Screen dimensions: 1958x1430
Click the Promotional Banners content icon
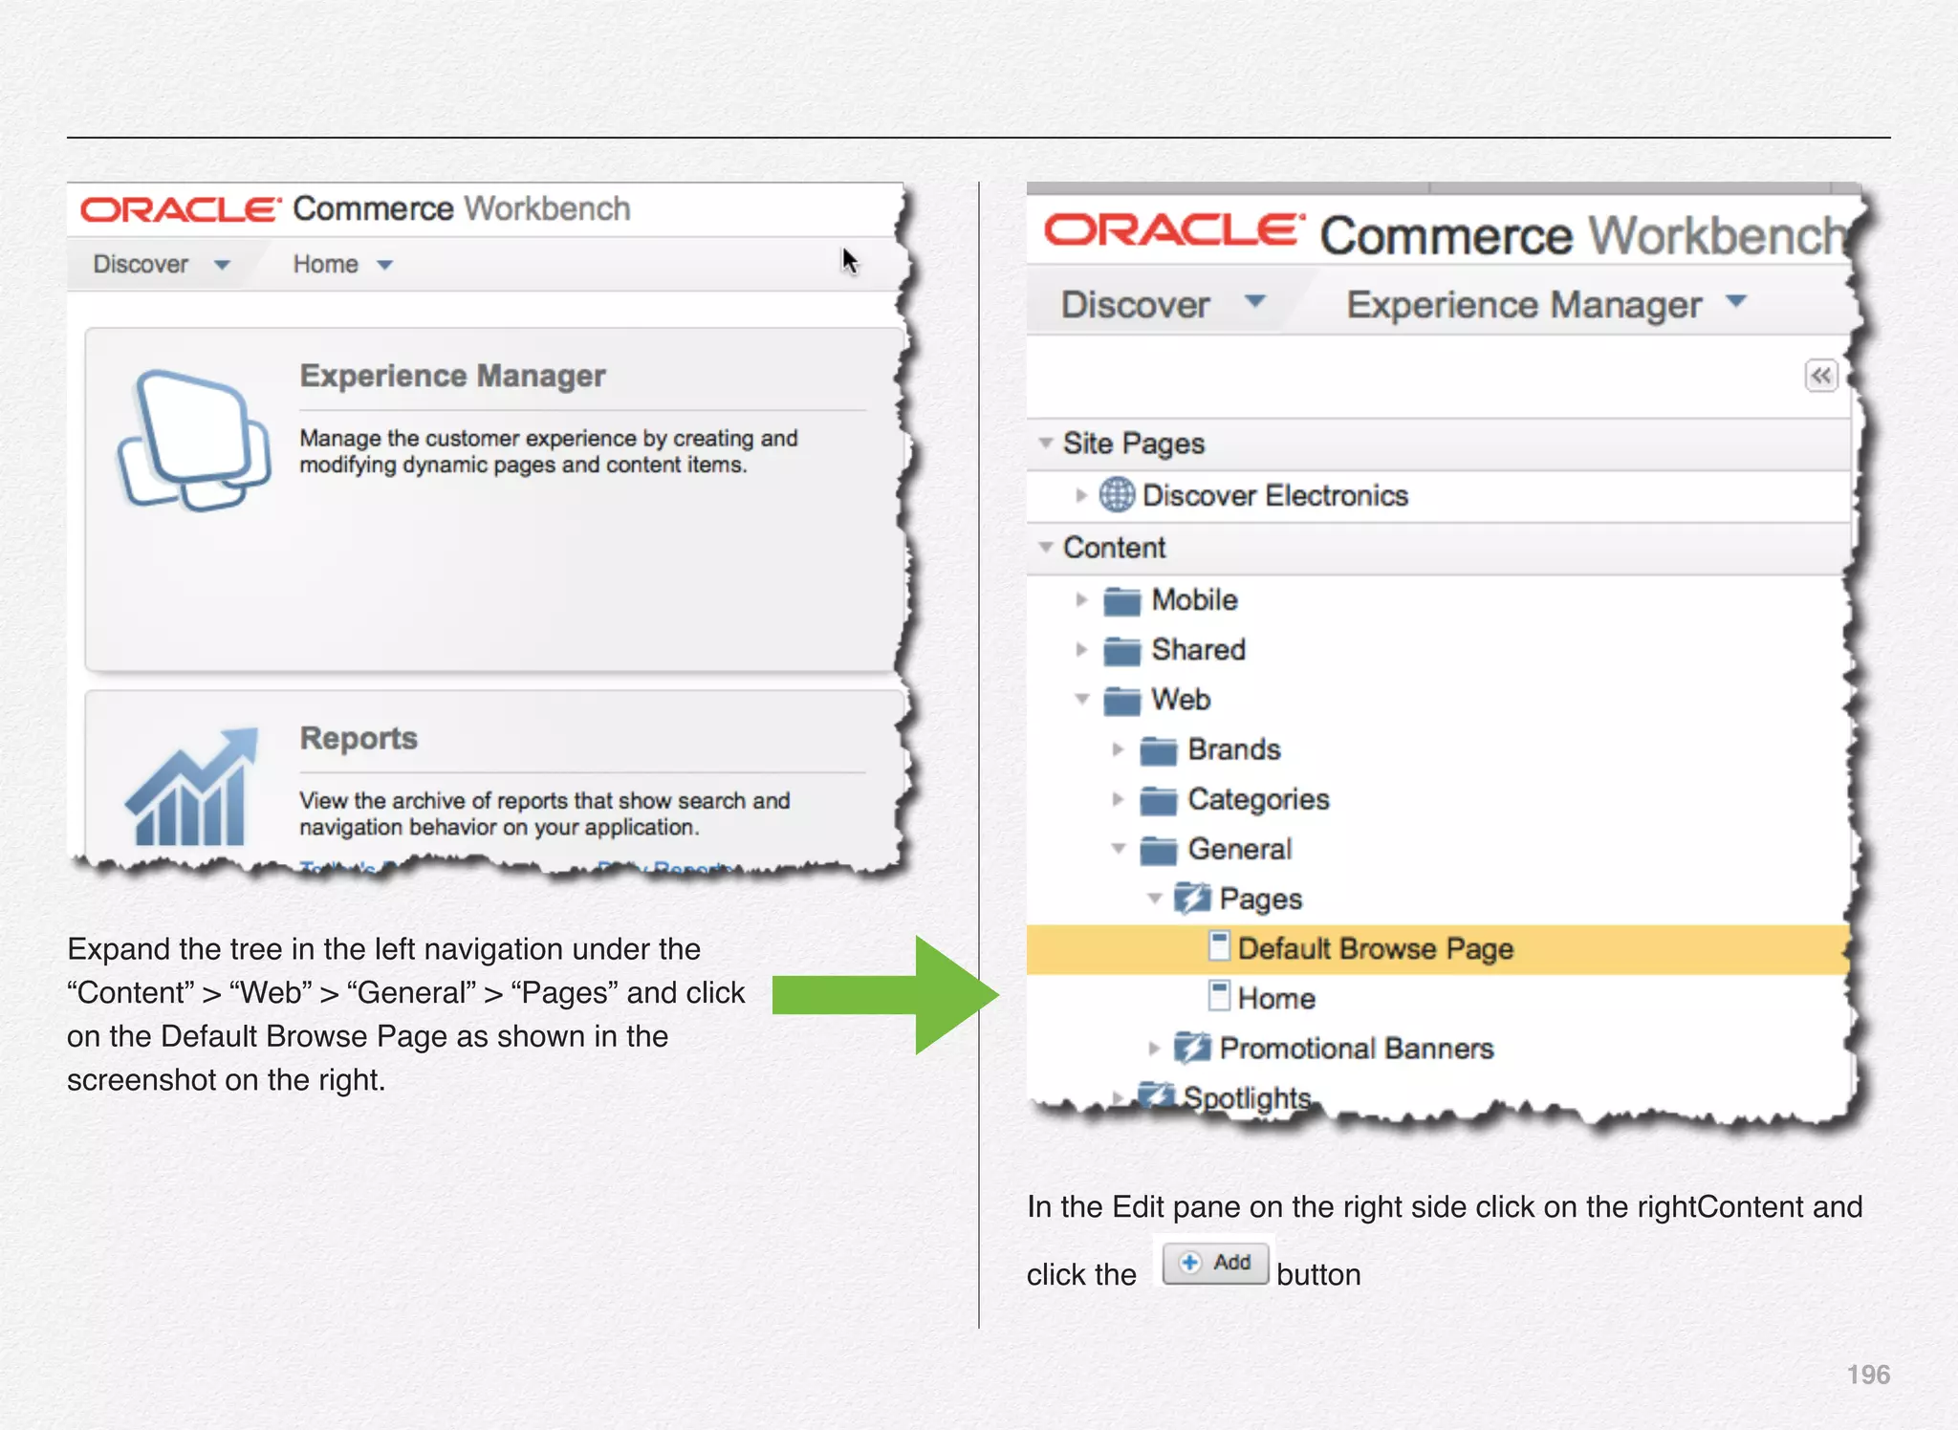pyautogui.click(x=1192, y=1049)
